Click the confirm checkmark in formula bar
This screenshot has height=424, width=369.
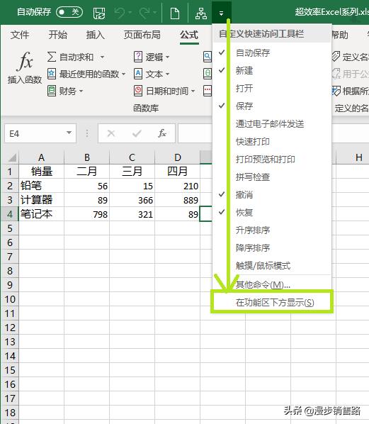point(137,133)
